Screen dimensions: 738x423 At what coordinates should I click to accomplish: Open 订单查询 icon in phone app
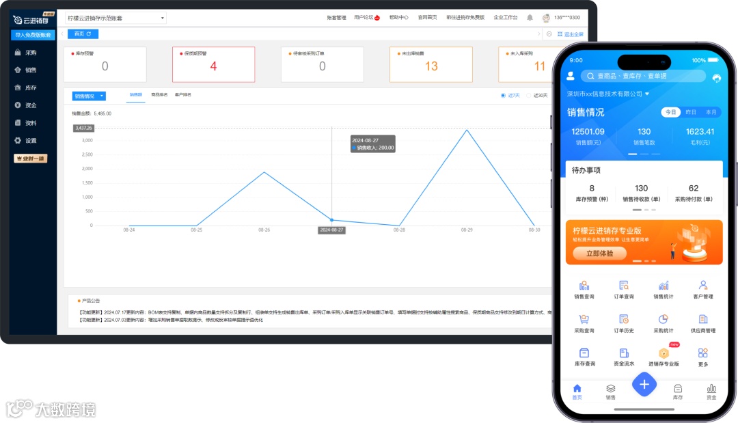[624, 286]
